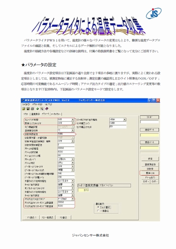176x249 pixels.
Task: Click the app icon in title bar
Action: click(x=23, y=100)
